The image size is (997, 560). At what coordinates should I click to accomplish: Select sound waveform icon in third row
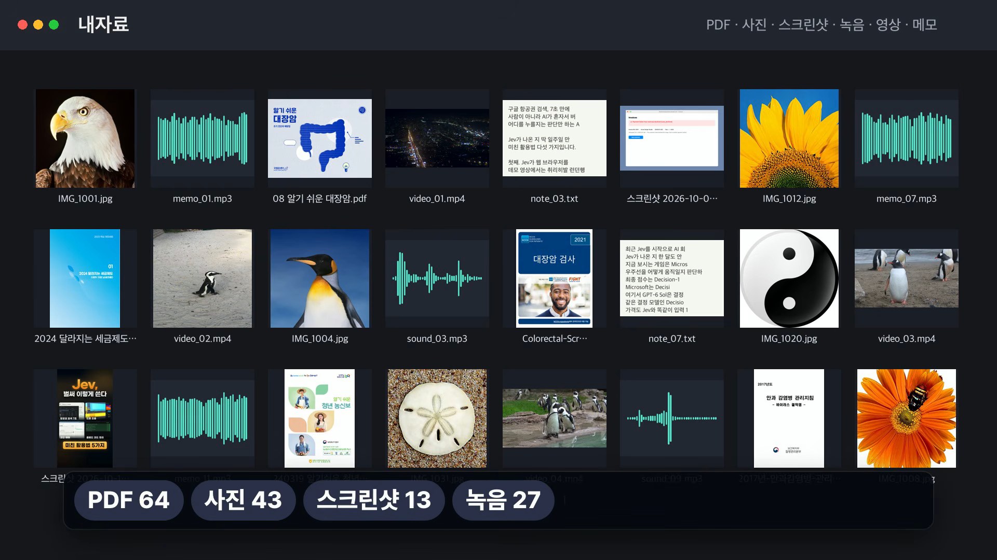point(672,418)
